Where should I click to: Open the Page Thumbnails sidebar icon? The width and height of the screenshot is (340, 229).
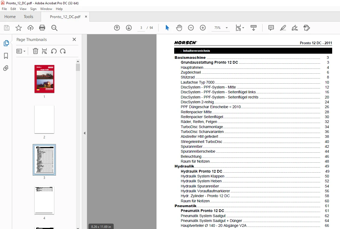6,43
